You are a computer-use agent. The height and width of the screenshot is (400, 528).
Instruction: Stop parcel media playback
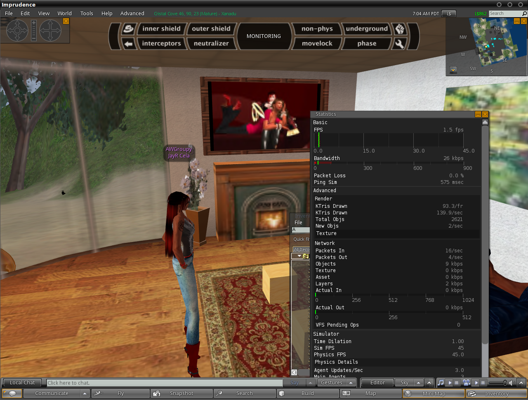tap(483, 383)
